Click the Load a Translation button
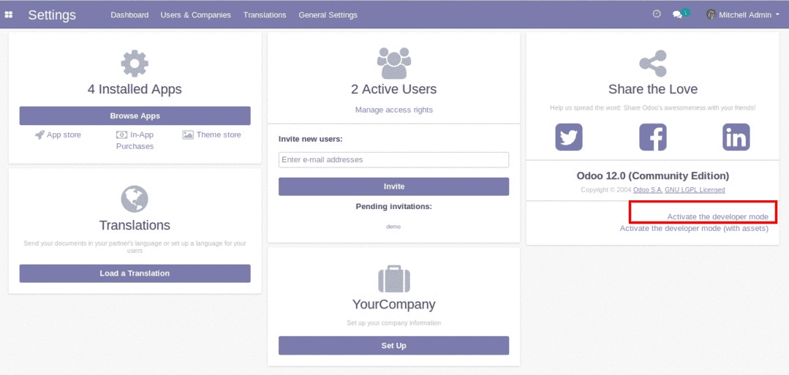 tap(135, 273)
